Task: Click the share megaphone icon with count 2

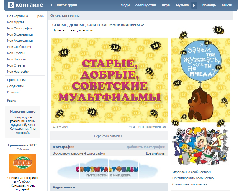Action: (130, 127)
